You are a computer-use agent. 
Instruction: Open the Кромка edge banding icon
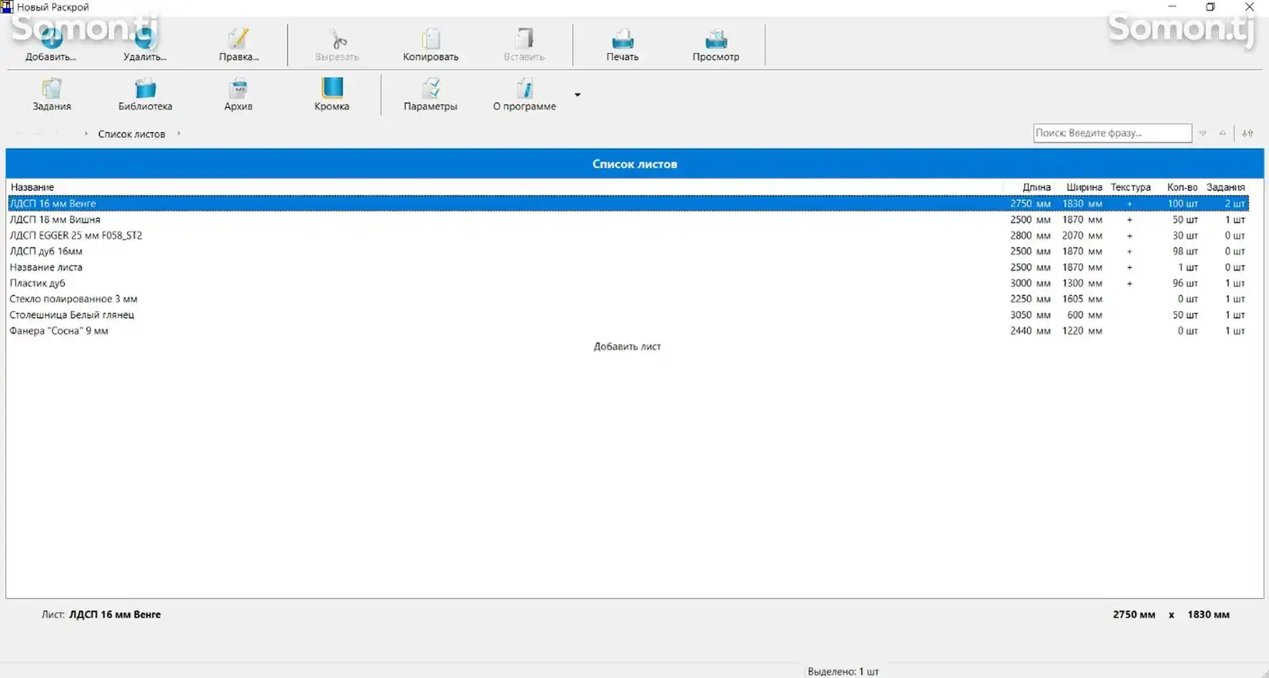(x=332, y=87)
